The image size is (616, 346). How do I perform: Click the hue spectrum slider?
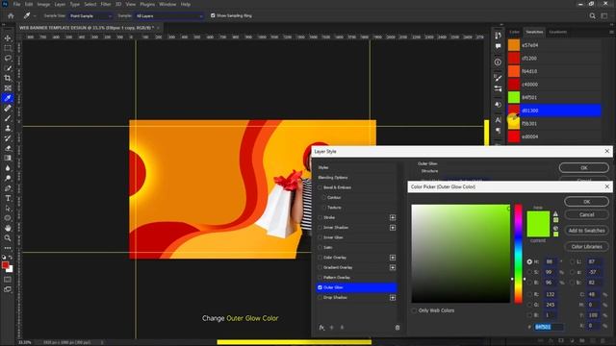519,254
